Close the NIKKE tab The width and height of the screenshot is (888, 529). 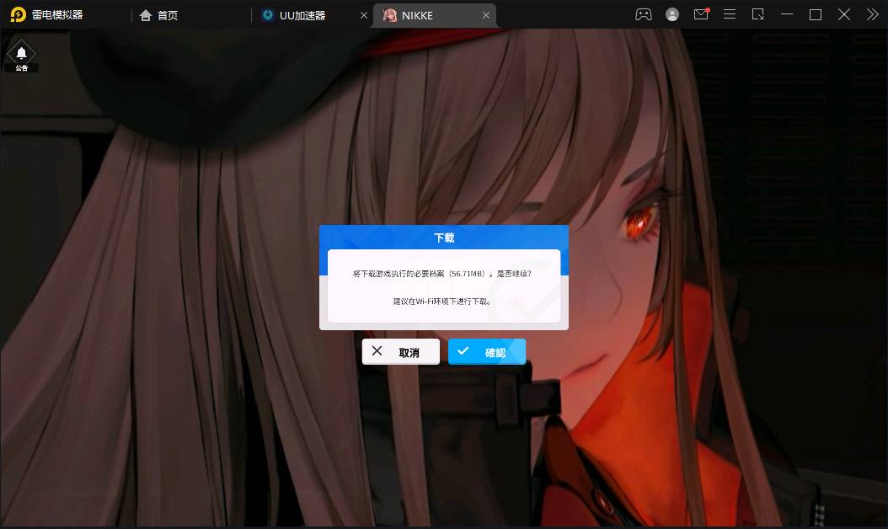pyautogui.click(x=486, y=15)
